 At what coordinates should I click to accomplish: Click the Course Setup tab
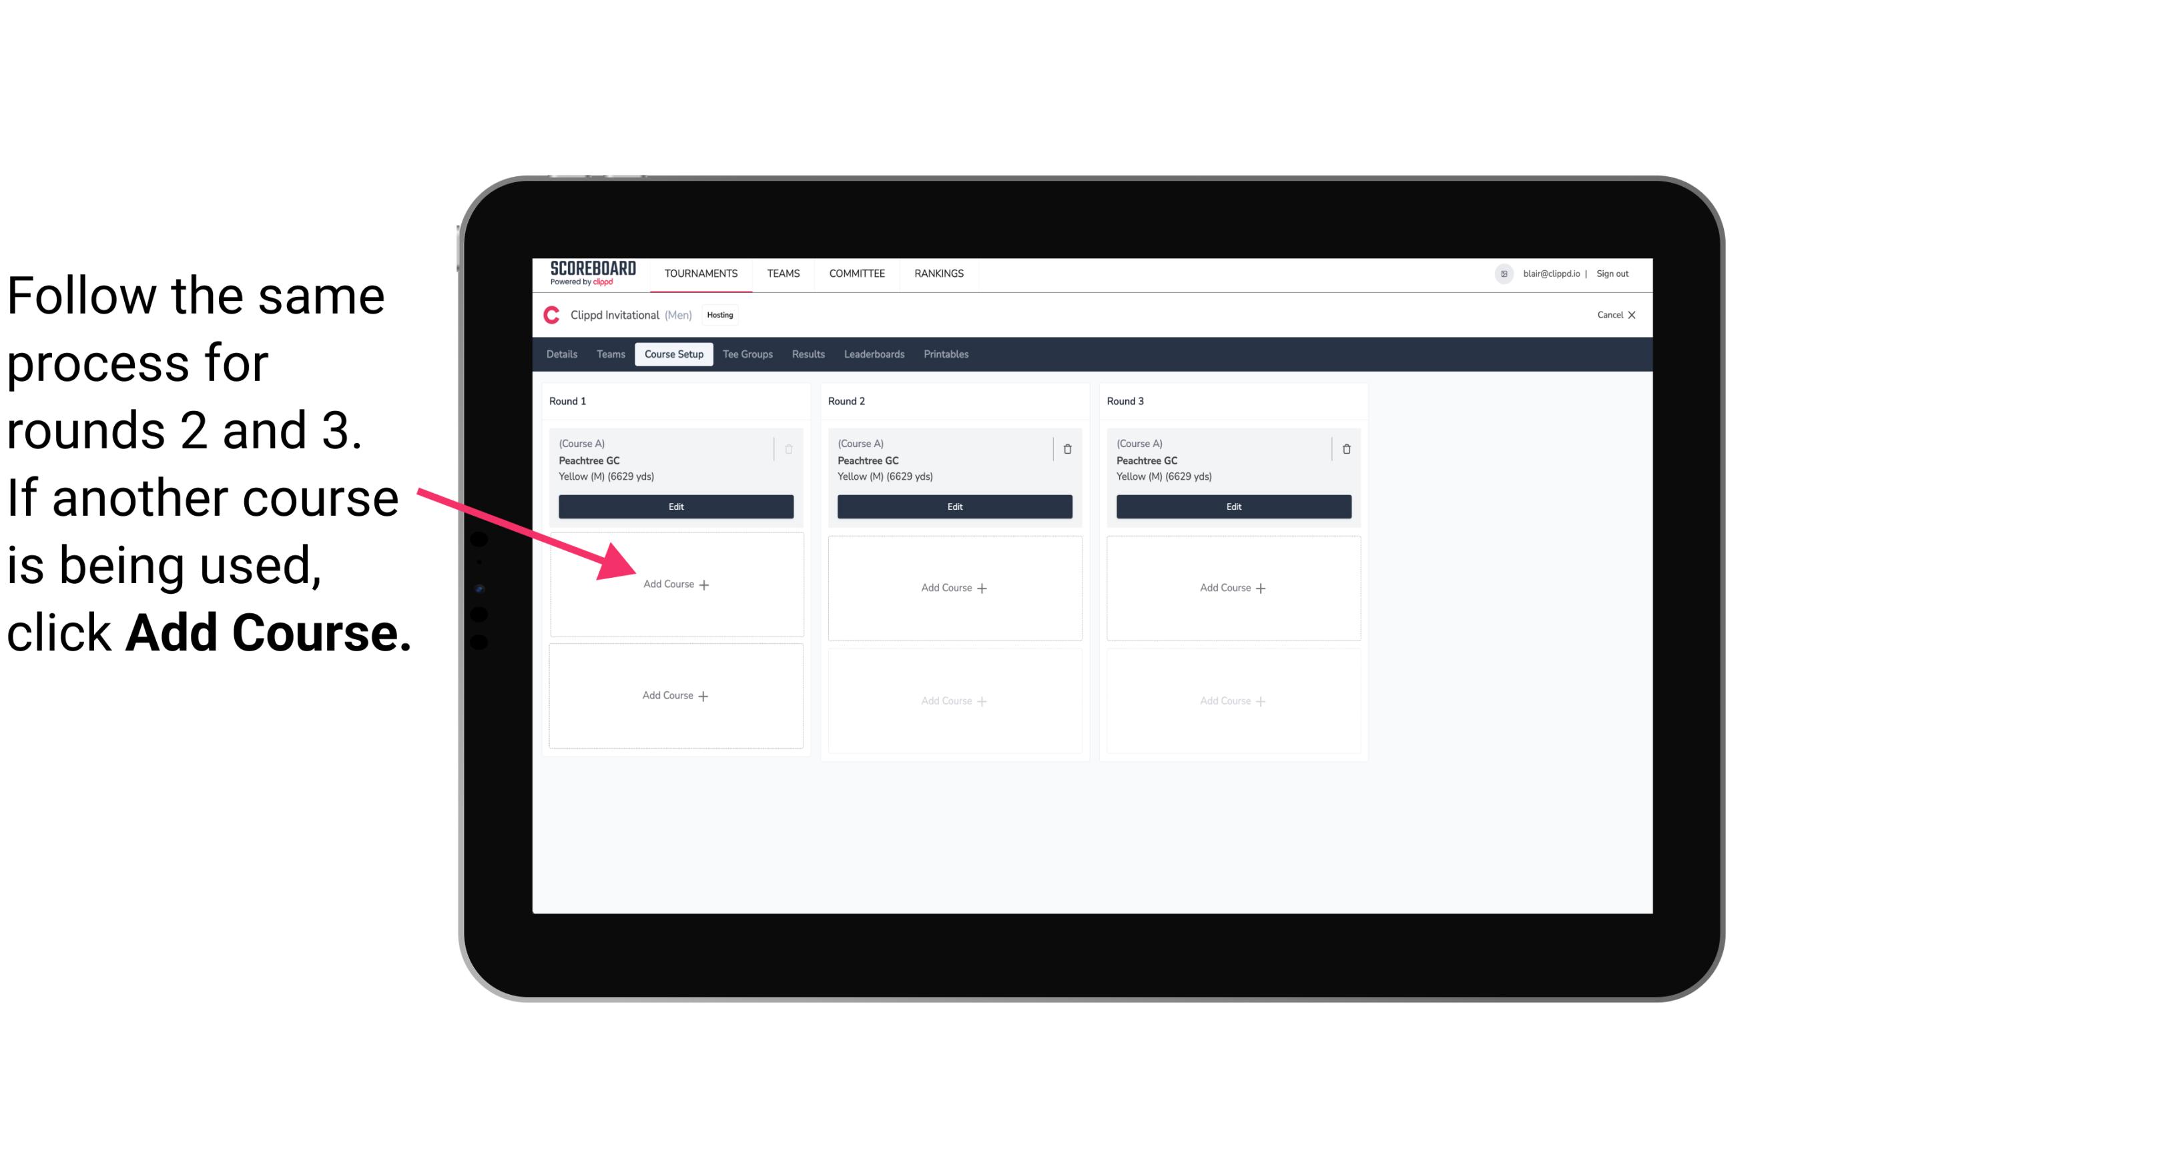pyautogui.click(x=672, y=355)
